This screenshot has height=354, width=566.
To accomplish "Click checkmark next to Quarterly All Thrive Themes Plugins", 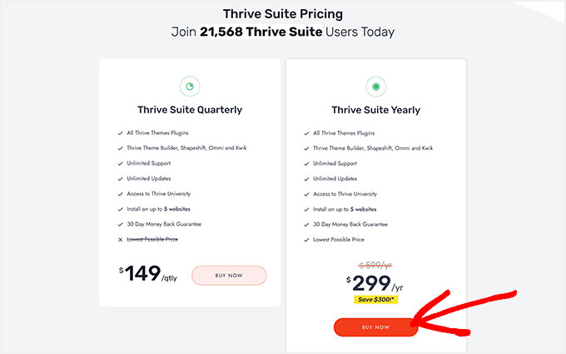I will [122, 132].
